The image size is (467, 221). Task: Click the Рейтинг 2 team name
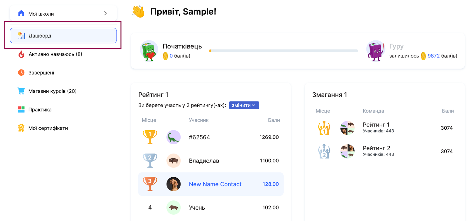pos(376,148)
